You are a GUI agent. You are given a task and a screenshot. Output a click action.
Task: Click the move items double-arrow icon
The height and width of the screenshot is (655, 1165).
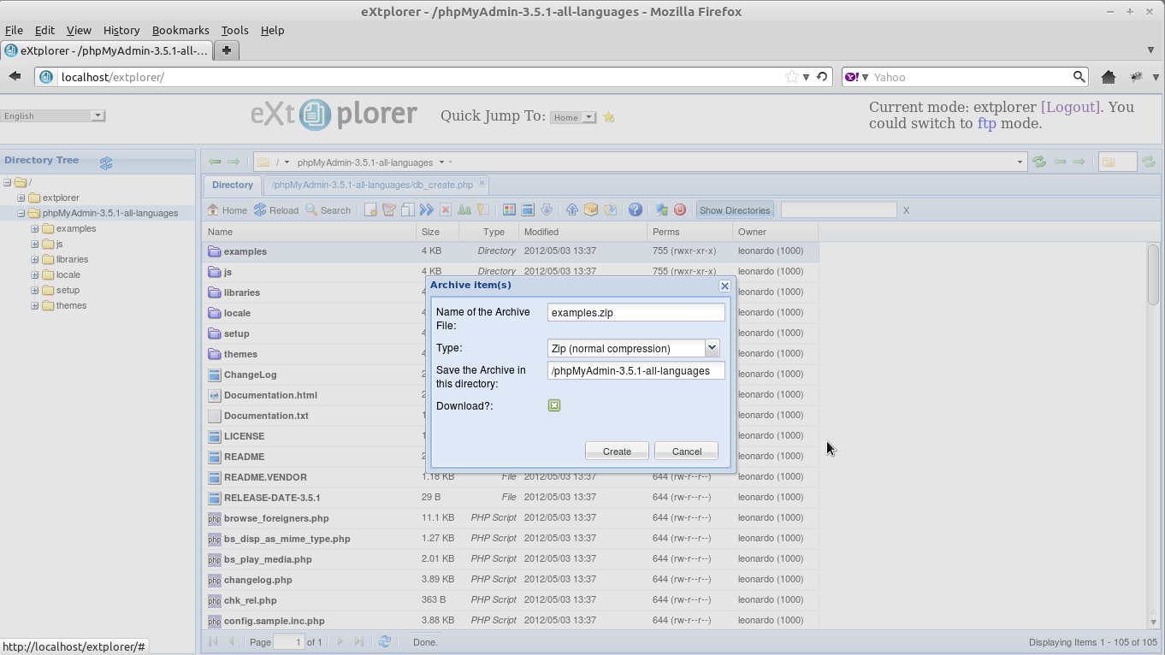pos(427,210)
